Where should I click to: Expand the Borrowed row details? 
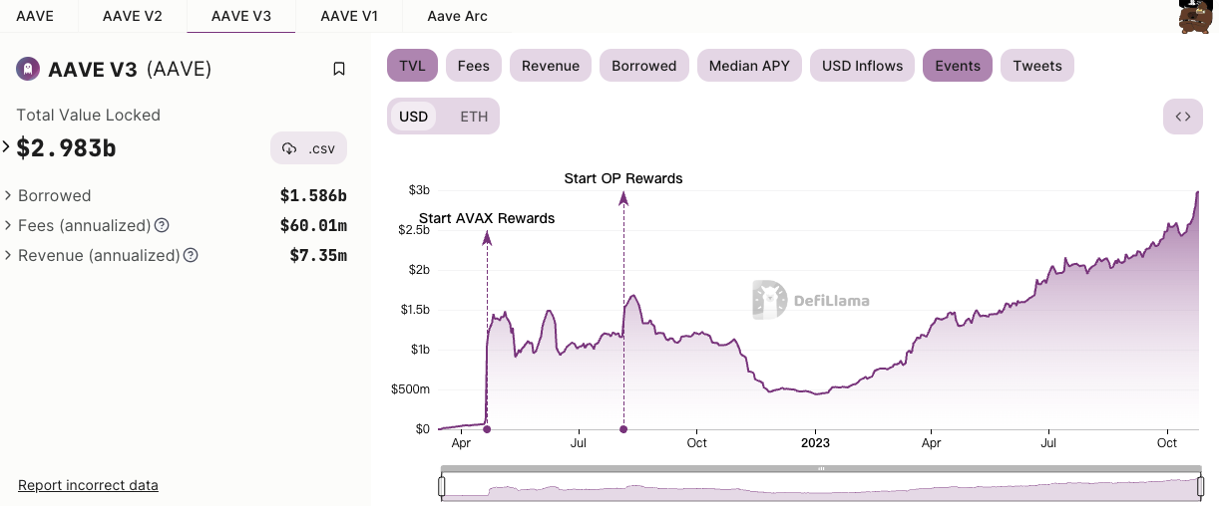(9, 195)
